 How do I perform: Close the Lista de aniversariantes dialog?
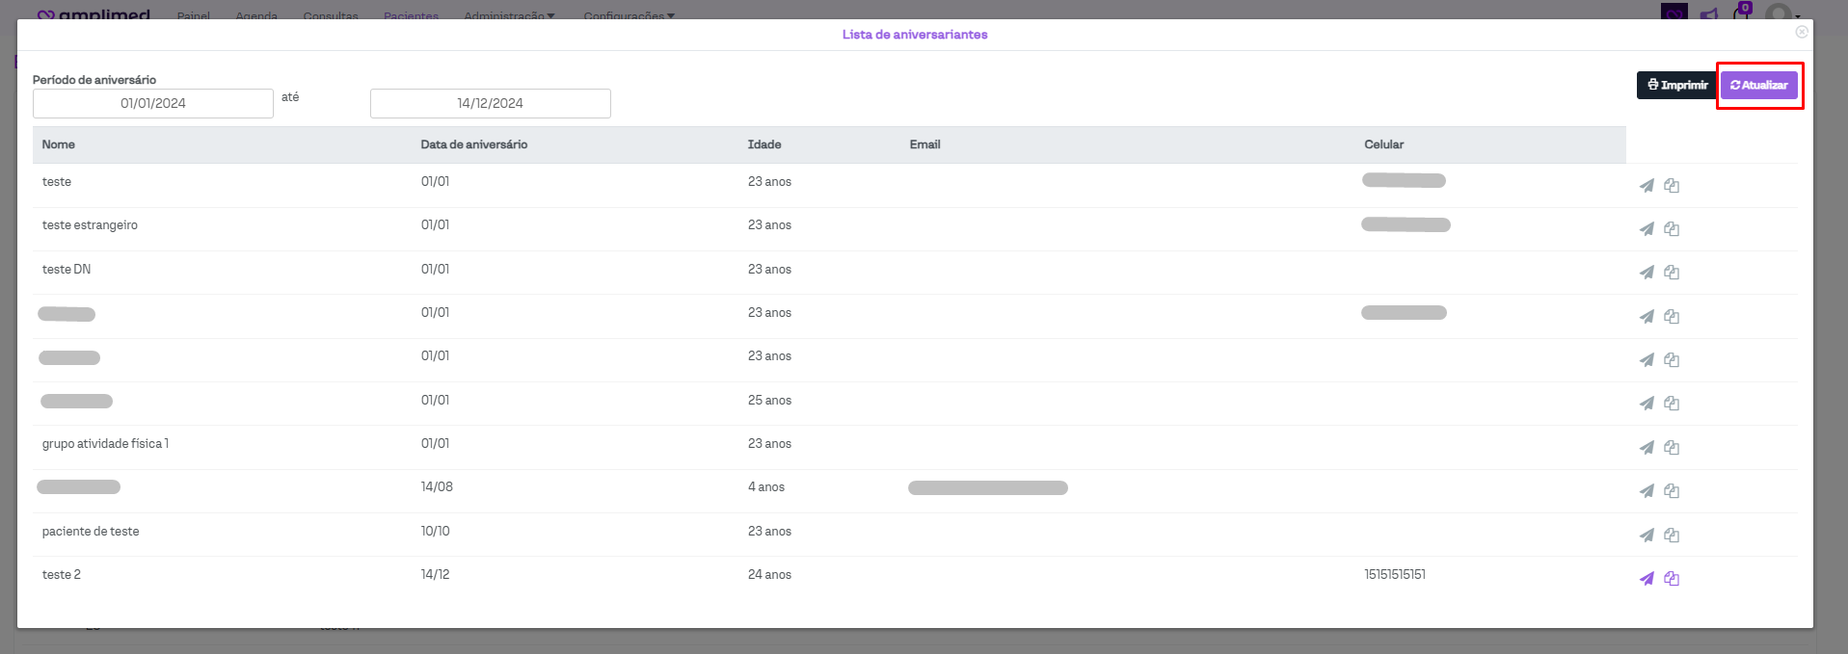(1801, 32)
